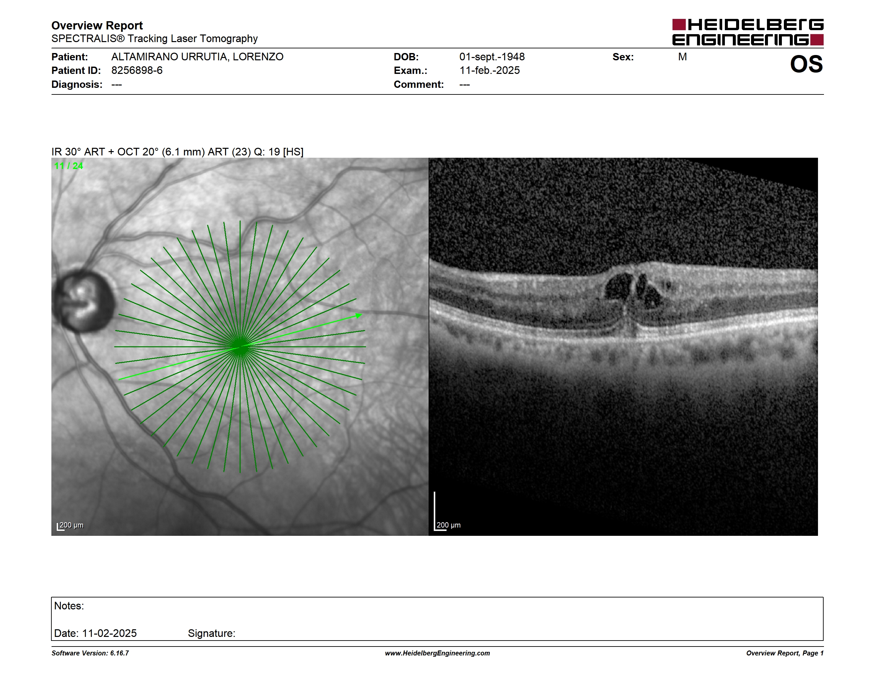Click the Overview Report, Page 1 footer
This screenshot has height=676, width=875.
click(785, 653)
